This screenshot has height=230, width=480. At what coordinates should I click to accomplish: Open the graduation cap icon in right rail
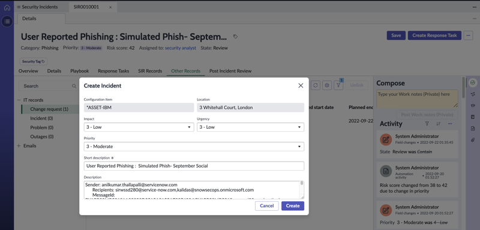pyautogui.click(x=473, y=105)
